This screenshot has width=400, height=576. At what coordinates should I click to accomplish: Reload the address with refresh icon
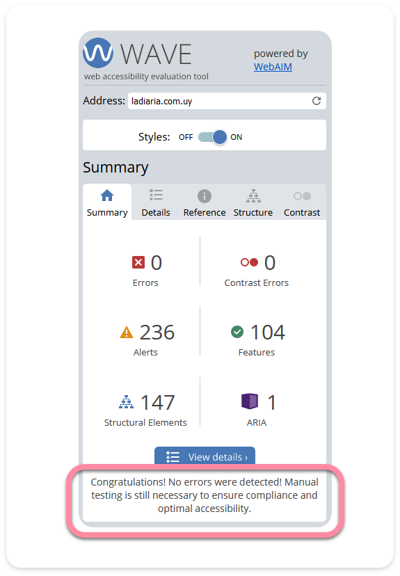click(317, 101)
